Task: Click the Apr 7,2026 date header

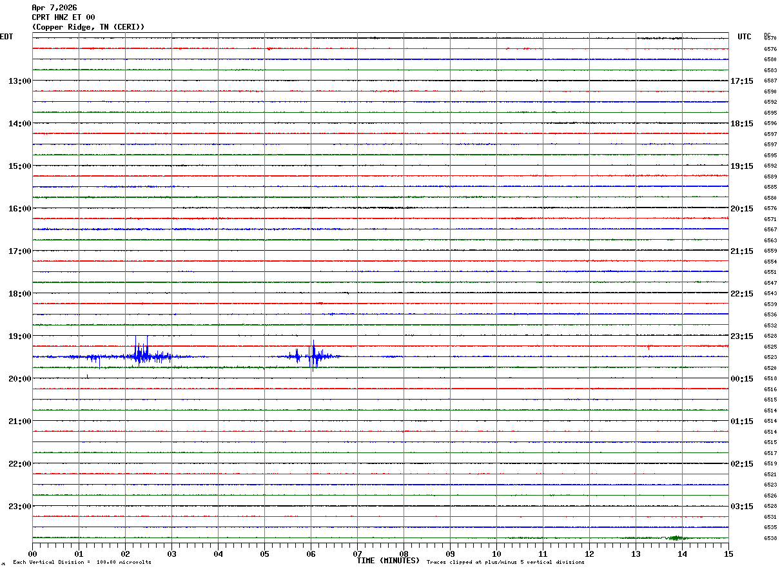Action: [x=54, y=8]
